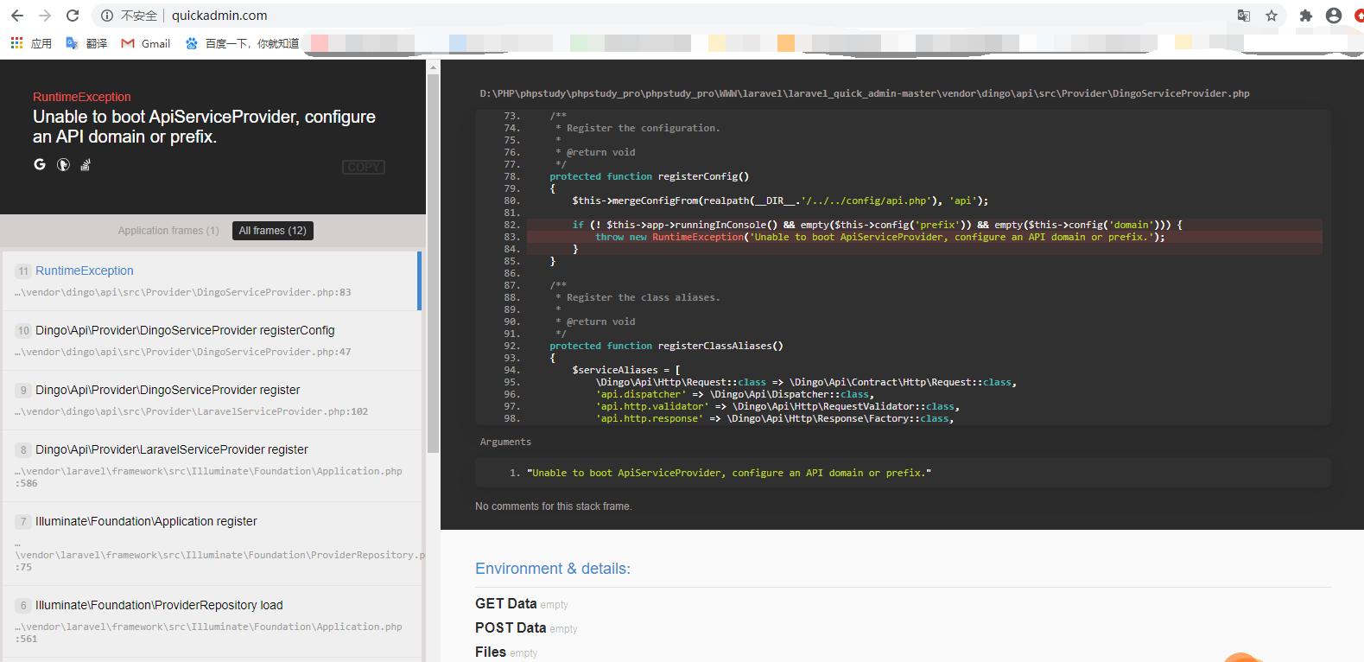
Task: Open the 翻译 translate bookmark
Action: tap(86, 43)
